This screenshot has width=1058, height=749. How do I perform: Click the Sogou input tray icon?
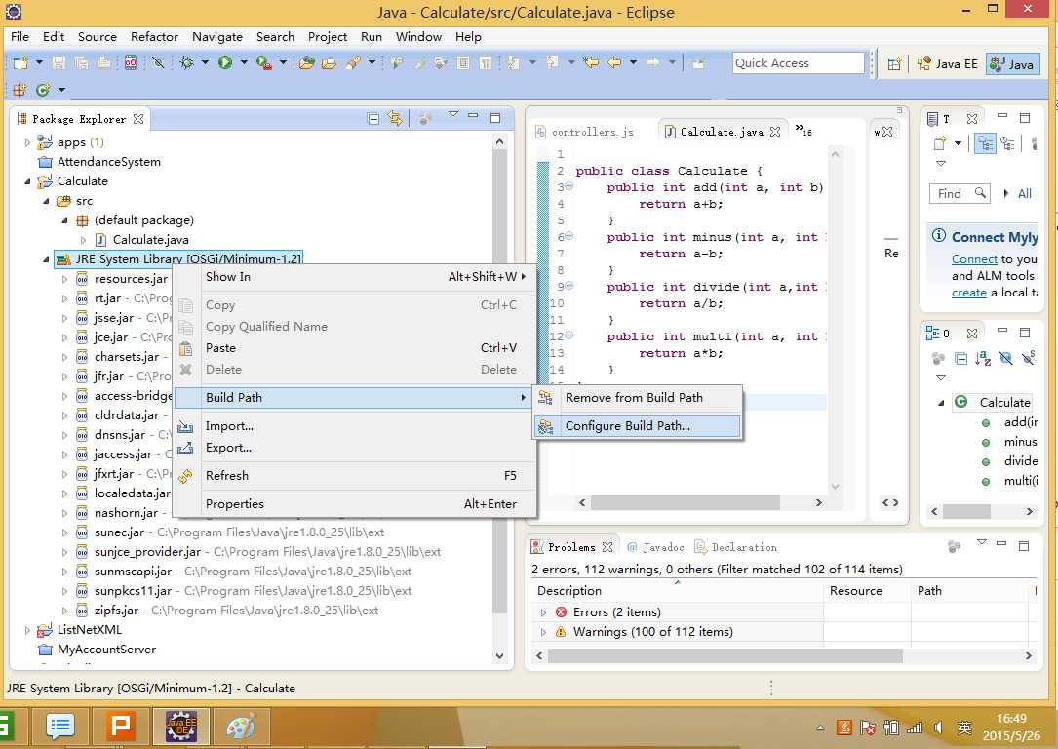[843, 728]
